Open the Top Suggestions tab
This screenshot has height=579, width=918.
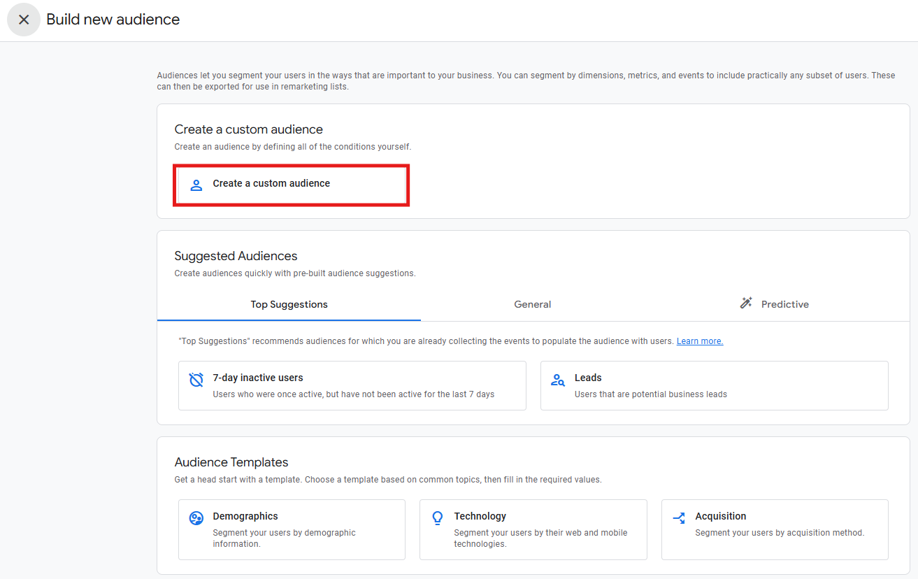289,304
